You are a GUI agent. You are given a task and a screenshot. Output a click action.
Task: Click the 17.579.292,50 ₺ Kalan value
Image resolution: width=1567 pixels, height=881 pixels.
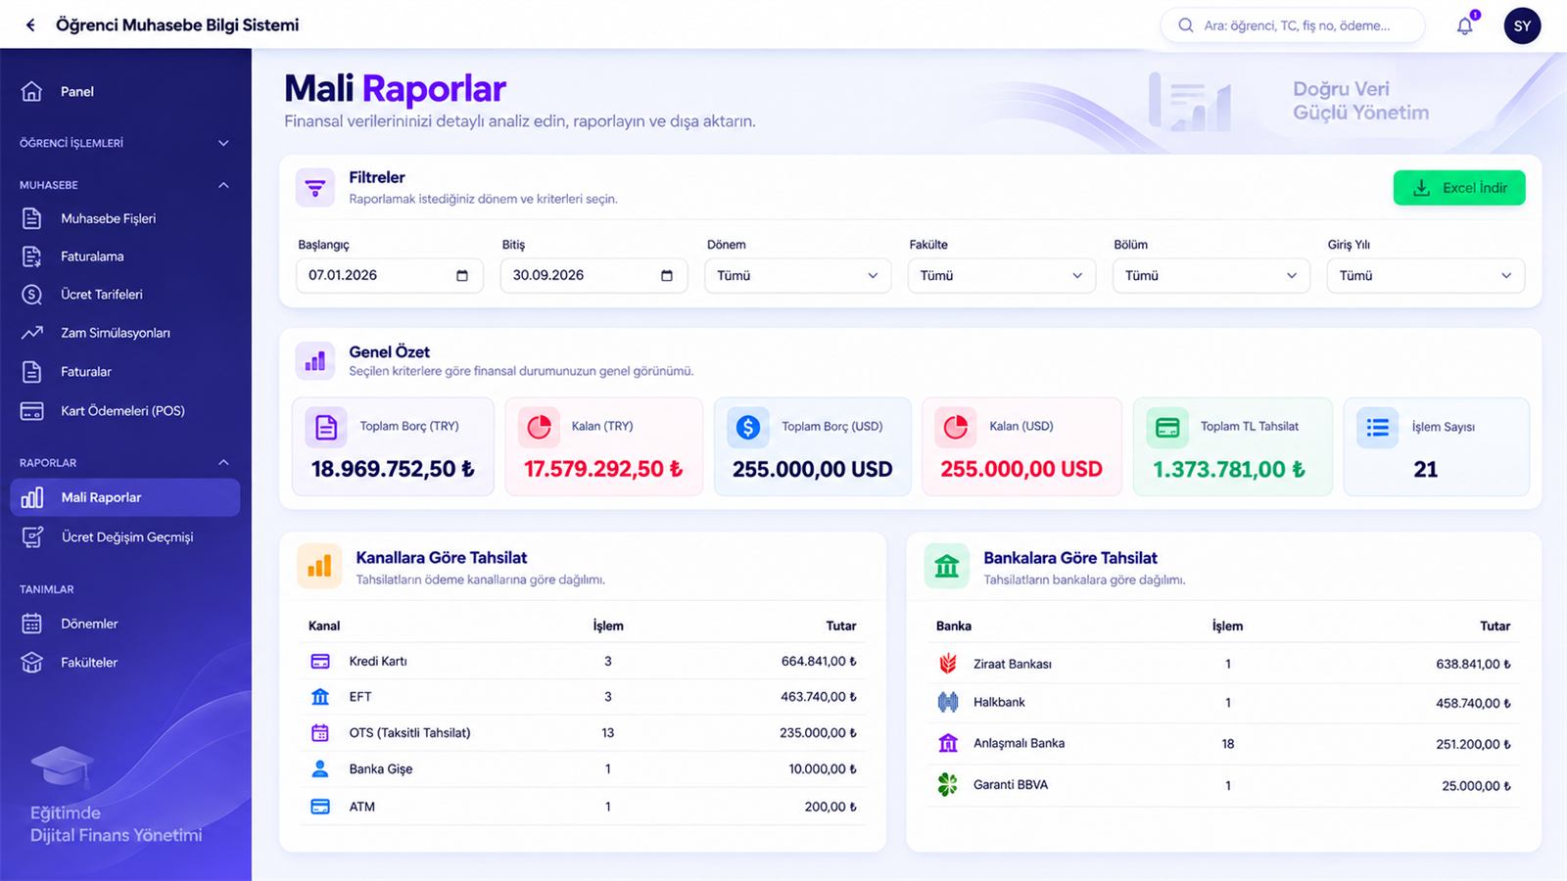pyautogui.click(x=603, y=469)
